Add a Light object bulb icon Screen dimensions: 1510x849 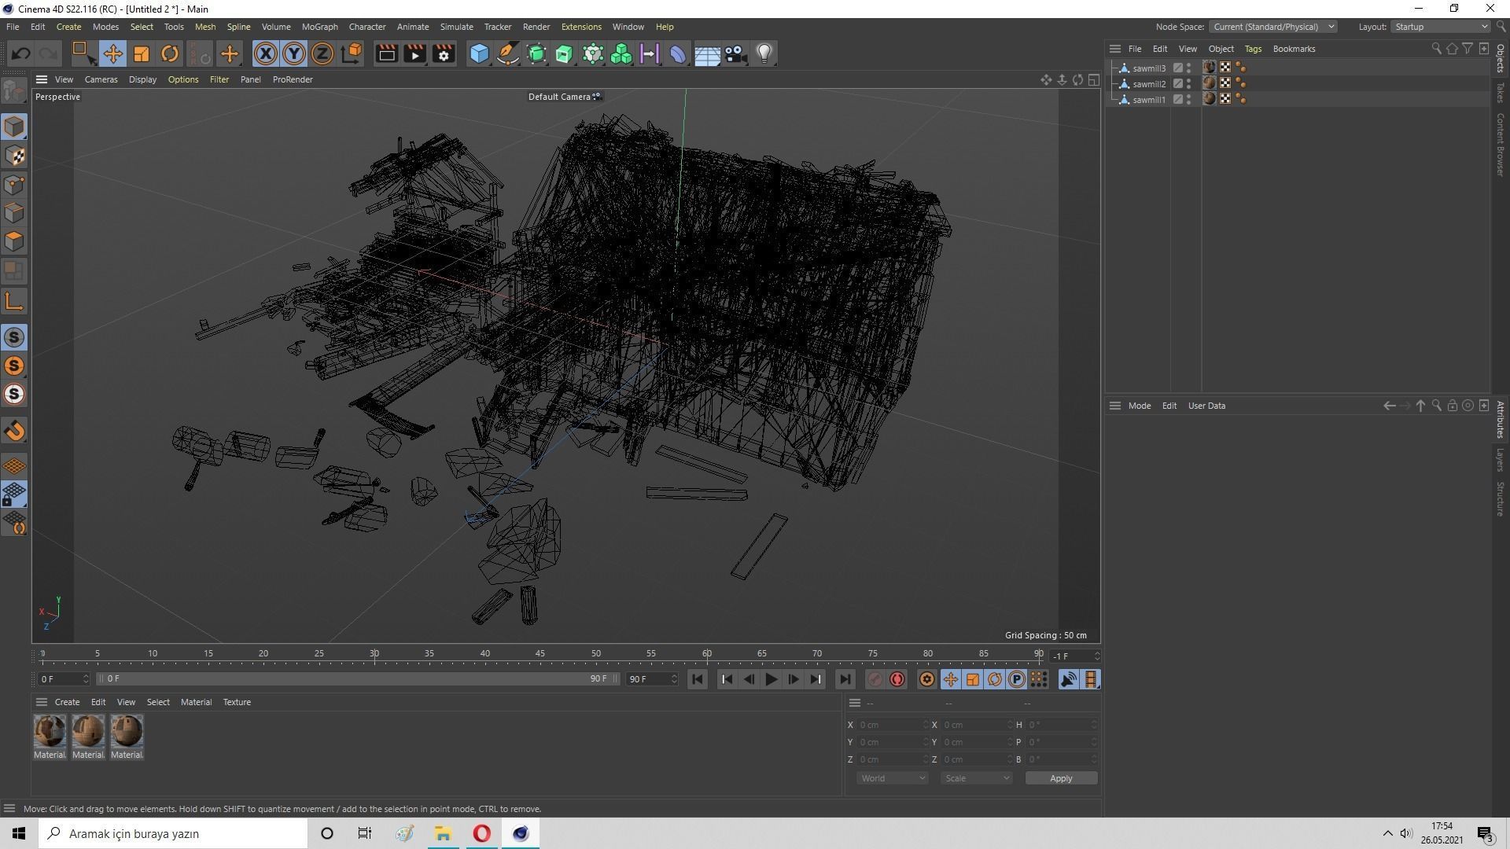(x=764, y=53)
